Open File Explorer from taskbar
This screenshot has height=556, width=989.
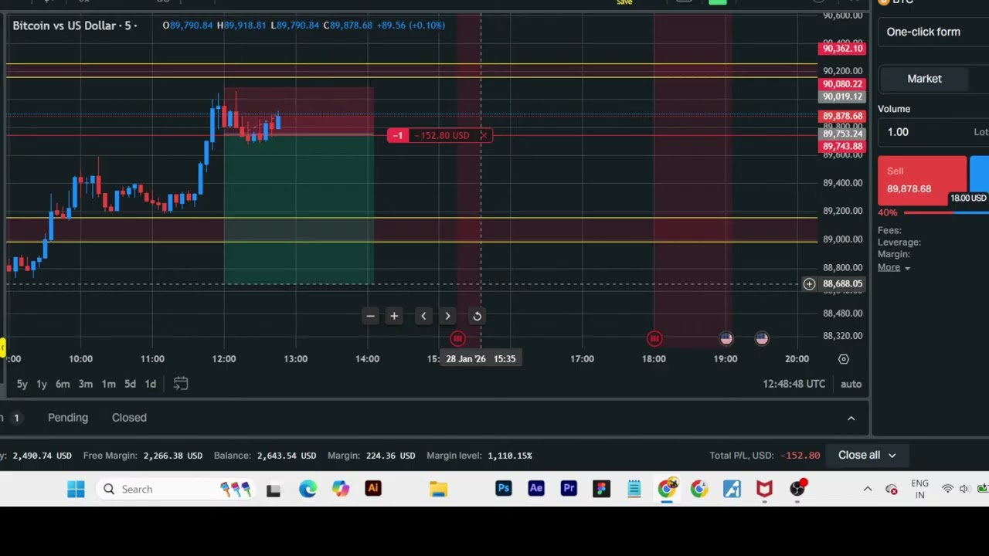coord(438,490)
